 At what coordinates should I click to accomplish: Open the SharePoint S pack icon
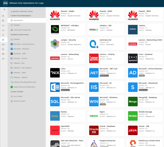[x=133, y=87]
